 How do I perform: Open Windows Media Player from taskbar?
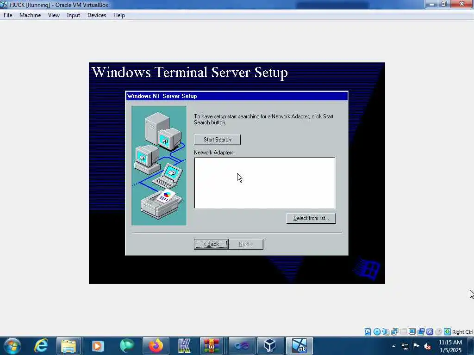[x=98, y=346]
